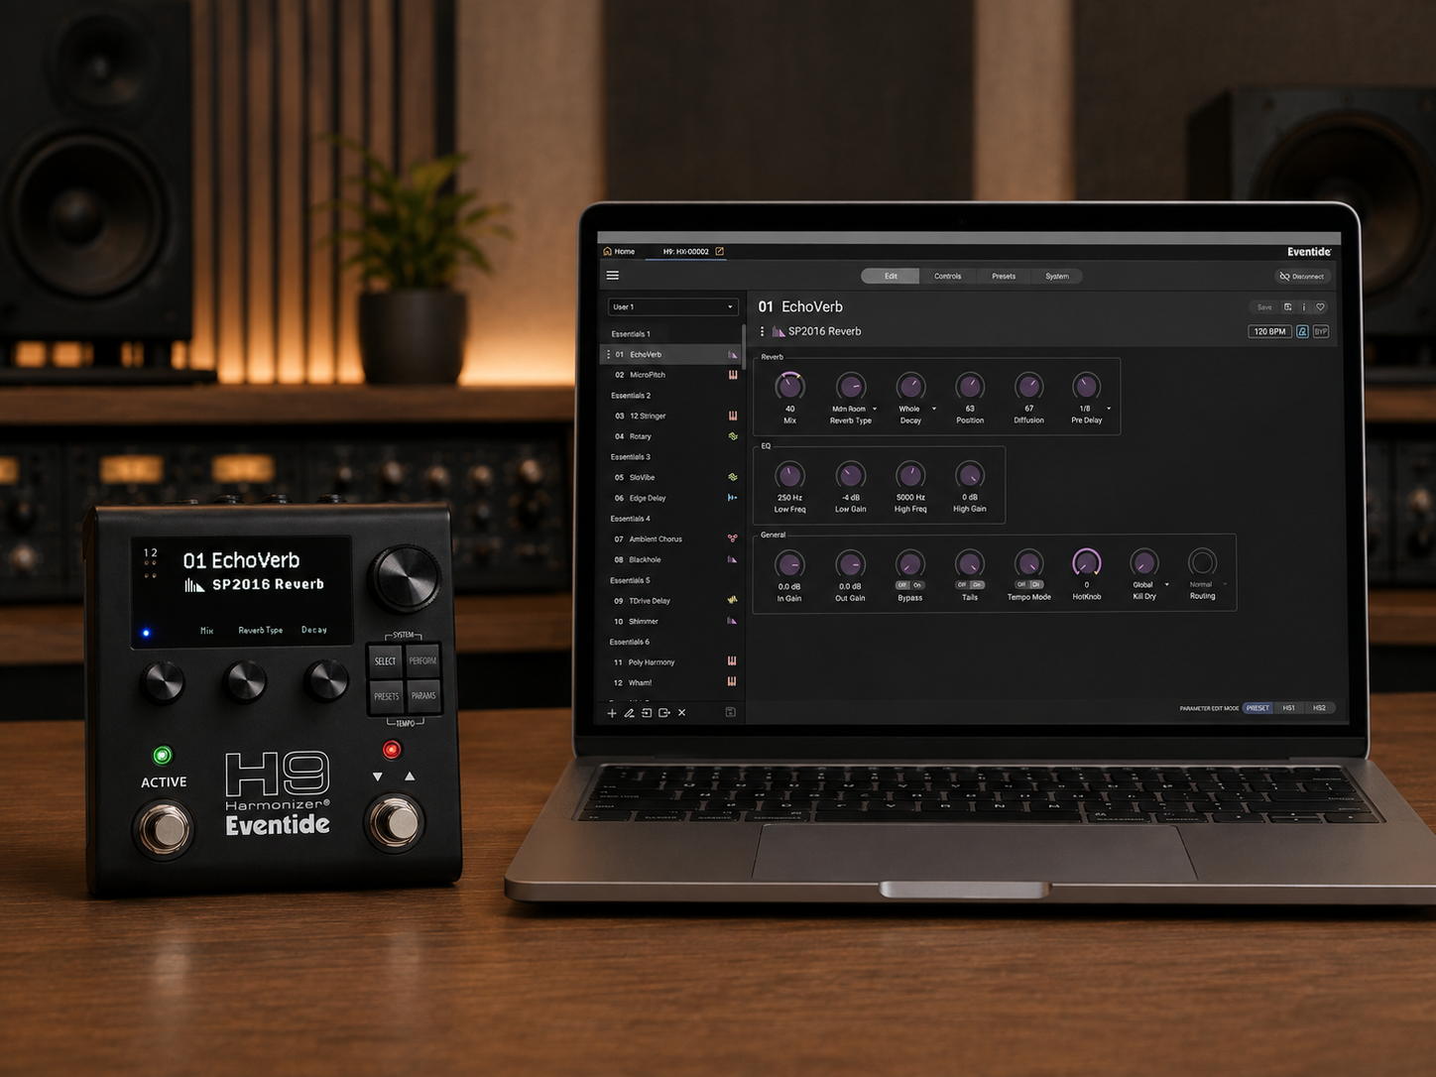1436x1077 pixels.
Task: Click the blue tuner icon next to 120 BPM
Action: (1303, 331)
